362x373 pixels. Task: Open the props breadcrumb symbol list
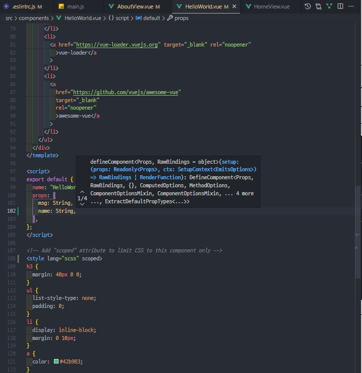tap(181, 18)
